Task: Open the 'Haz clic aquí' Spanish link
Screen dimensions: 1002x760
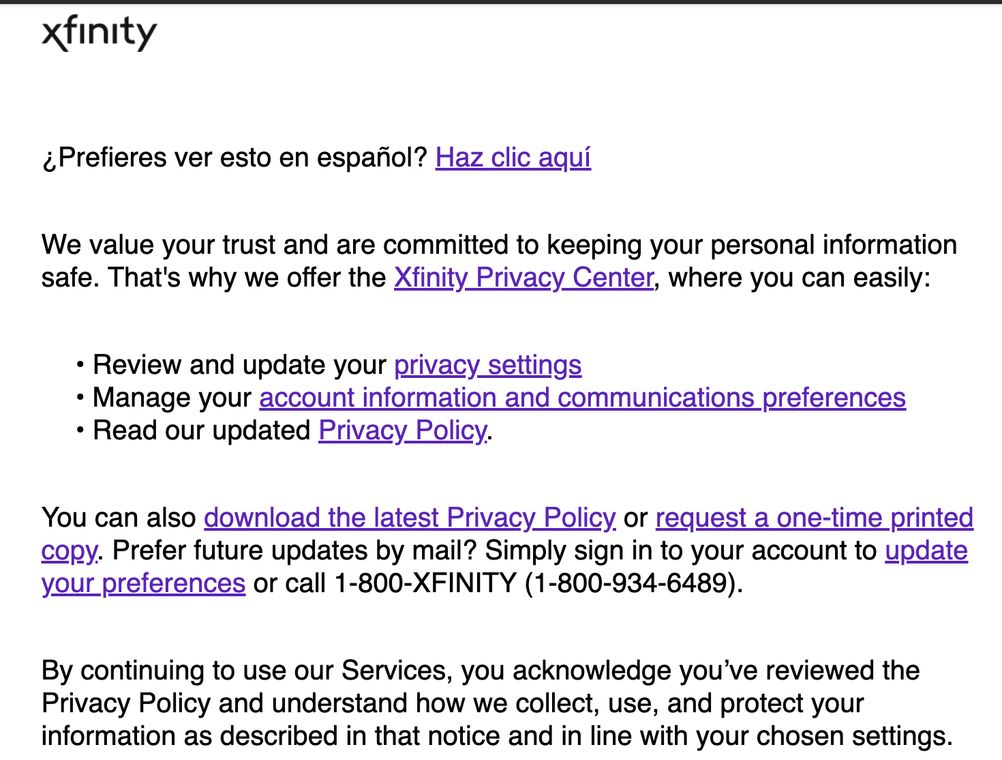Action: [x=513, y=158]
